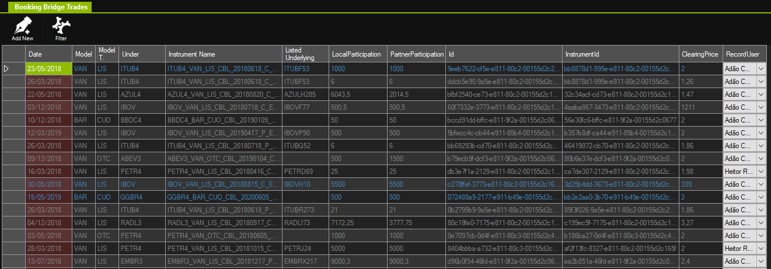Click the GGBR4 underlying cell
The image size is (771, 269).
pos(142,197)
